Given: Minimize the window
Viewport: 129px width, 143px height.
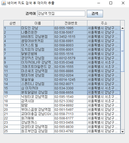Looking at the screenshot, I should coord(99,3).
